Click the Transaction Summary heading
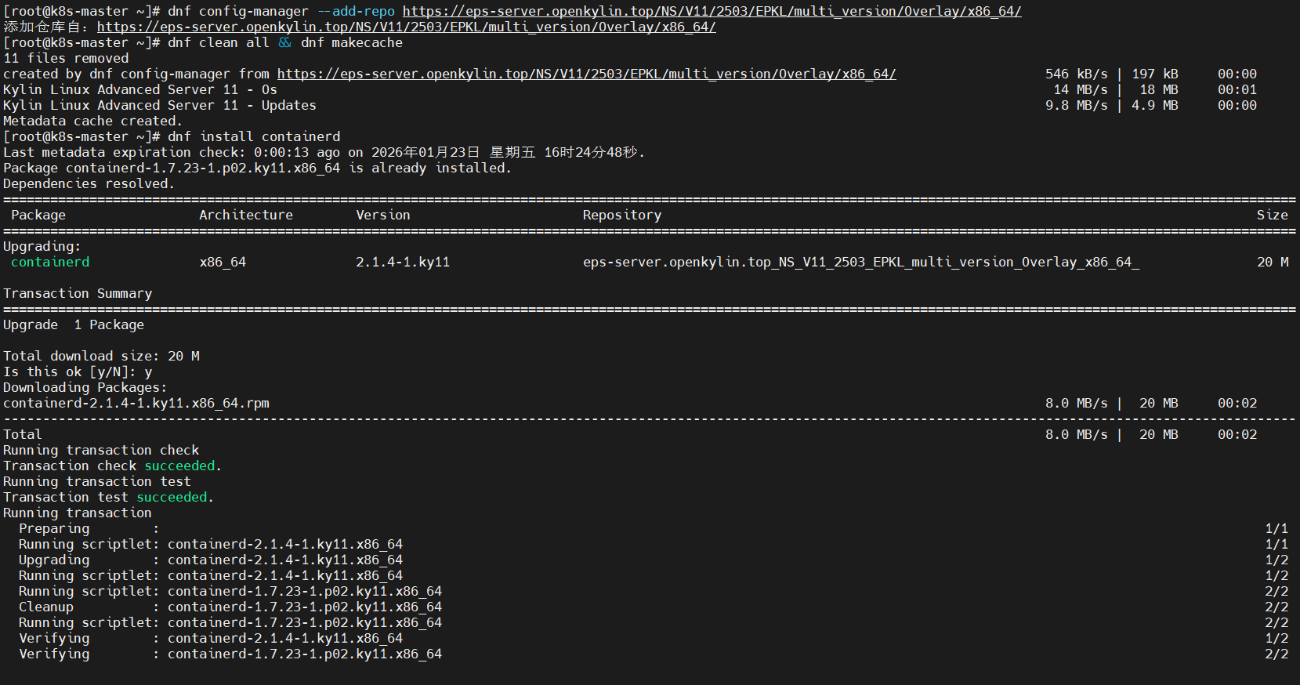Image resolution: width=1300 pixels, height=685 pixels. (x=78, y=293)
